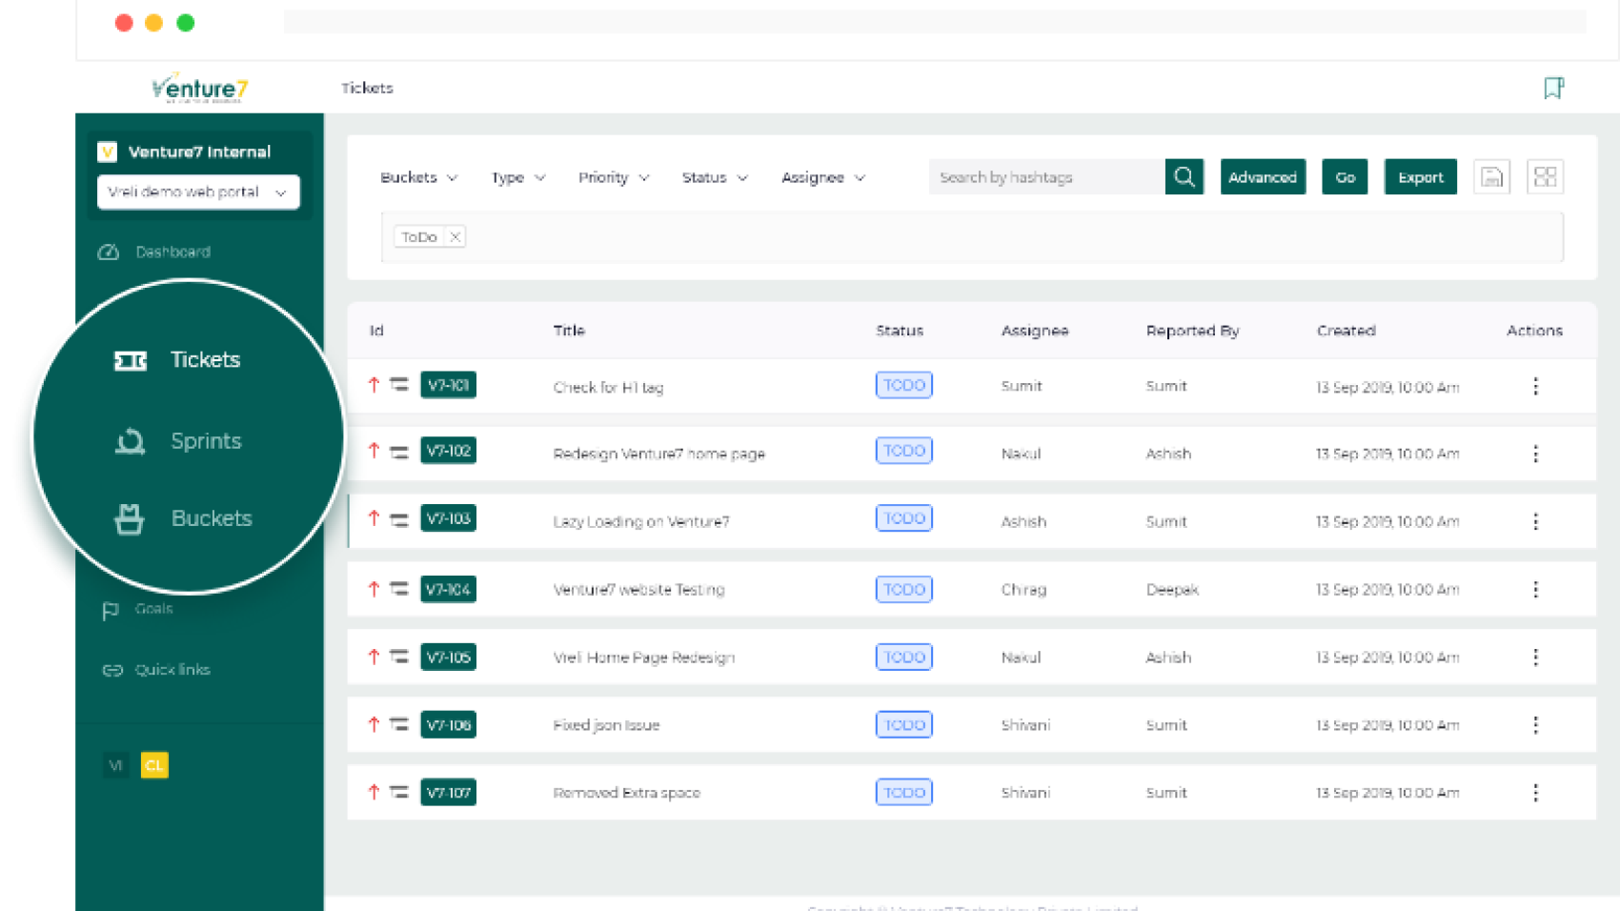Click the Go button
Screen dimensions: 1620x911
coord(1345,177)
